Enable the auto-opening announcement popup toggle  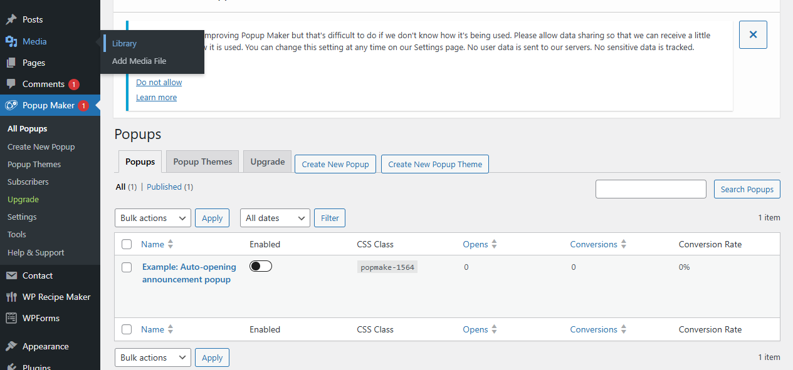pyautogui.click(x=261, y=267)
